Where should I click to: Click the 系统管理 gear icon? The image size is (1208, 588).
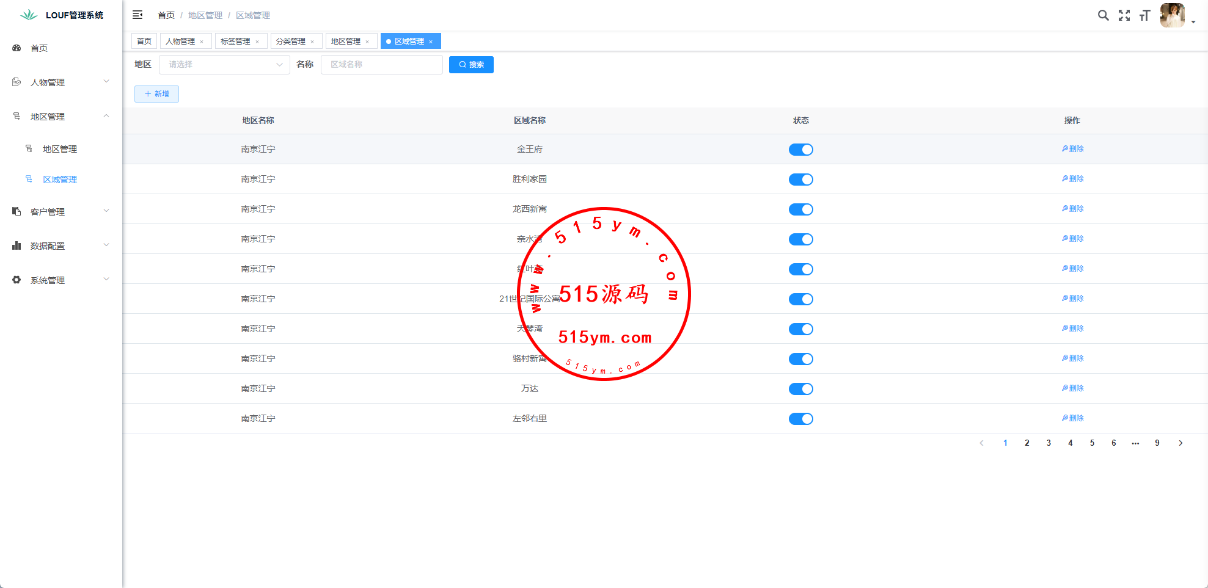[x=16, y=280]
